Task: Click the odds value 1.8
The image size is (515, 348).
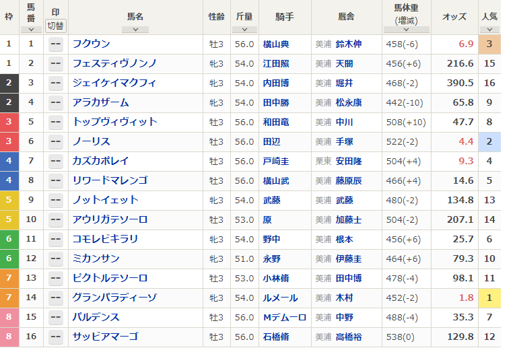Action: 466,298
